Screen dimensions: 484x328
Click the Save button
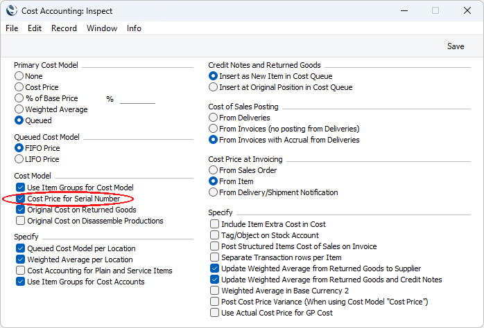tap(456, 46)
